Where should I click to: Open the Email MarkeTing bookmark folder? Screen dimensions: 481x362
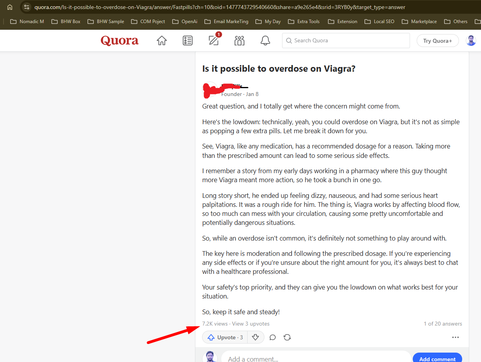click(226, 22)
